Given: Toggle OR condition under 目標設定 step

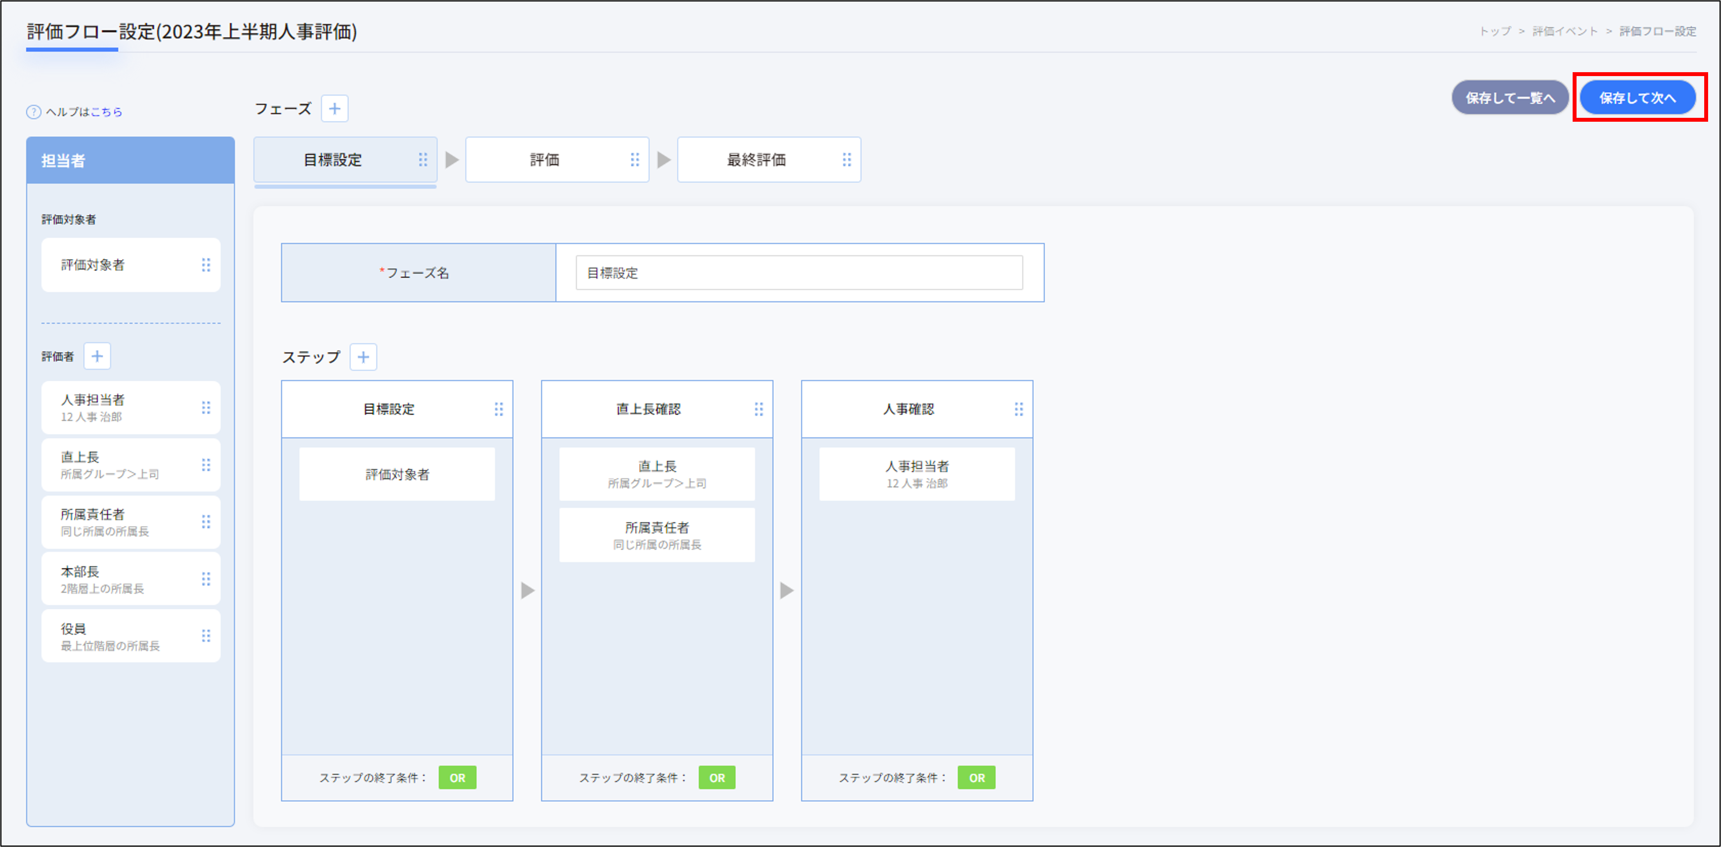Looking at the screenshot, I should click(x=457, y=778).
